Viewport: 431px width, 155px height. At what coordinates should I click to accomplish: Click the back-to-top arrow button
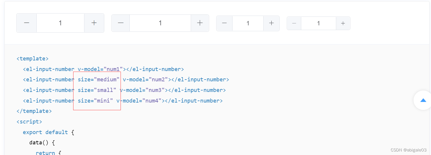(x=423, y=100)
